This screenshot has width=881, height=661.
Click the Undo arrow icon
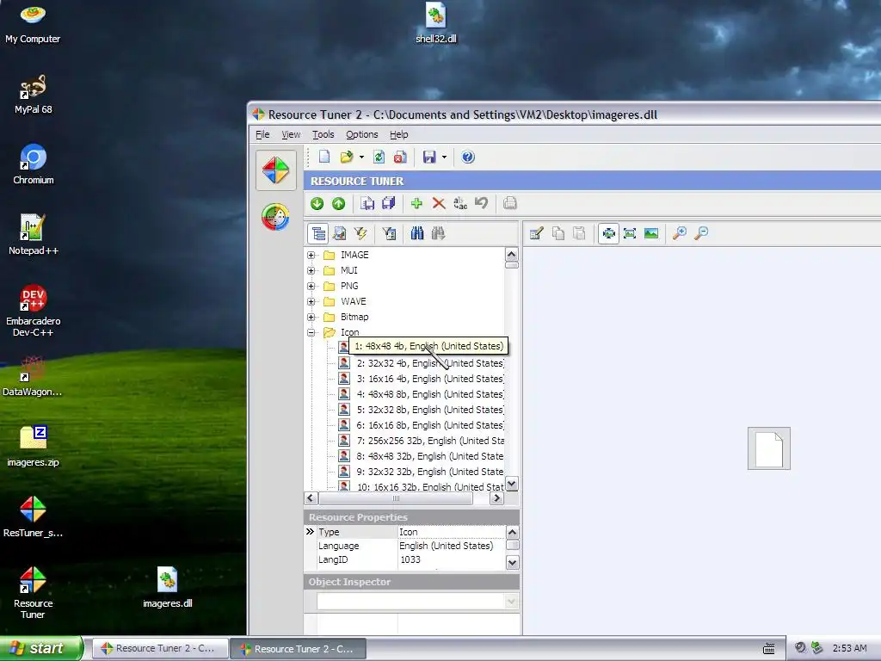click(x=482, y=203)
